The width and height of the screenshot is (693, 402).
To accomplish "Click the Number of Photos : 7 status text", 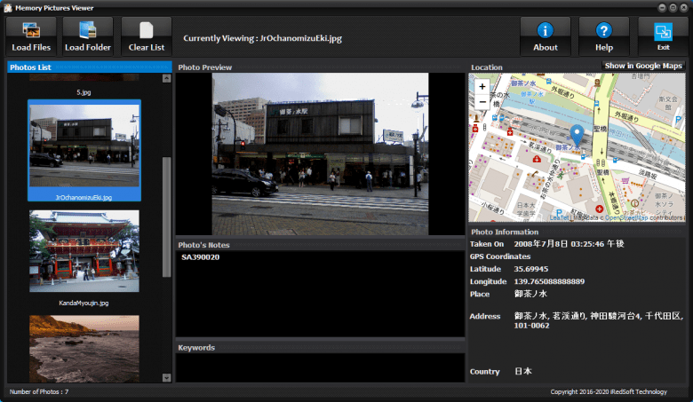I will tap(39, 392).
